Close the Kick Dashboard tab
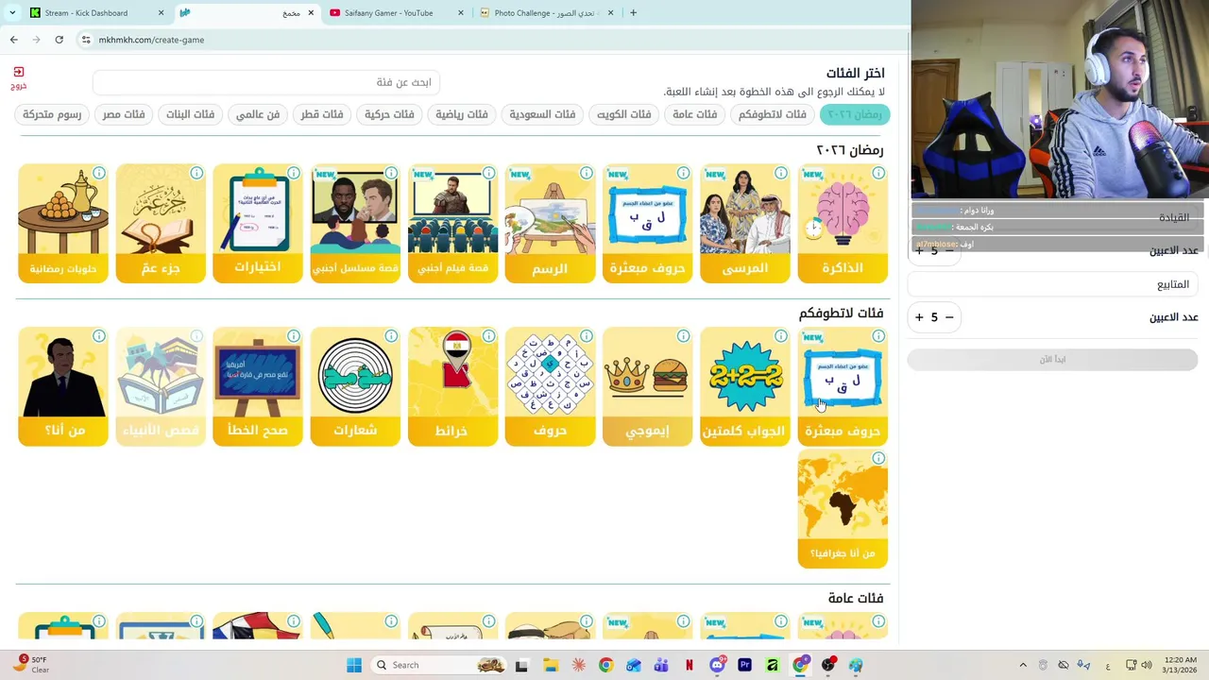The height and width of the screenshot is (680, 1209). 161,12
